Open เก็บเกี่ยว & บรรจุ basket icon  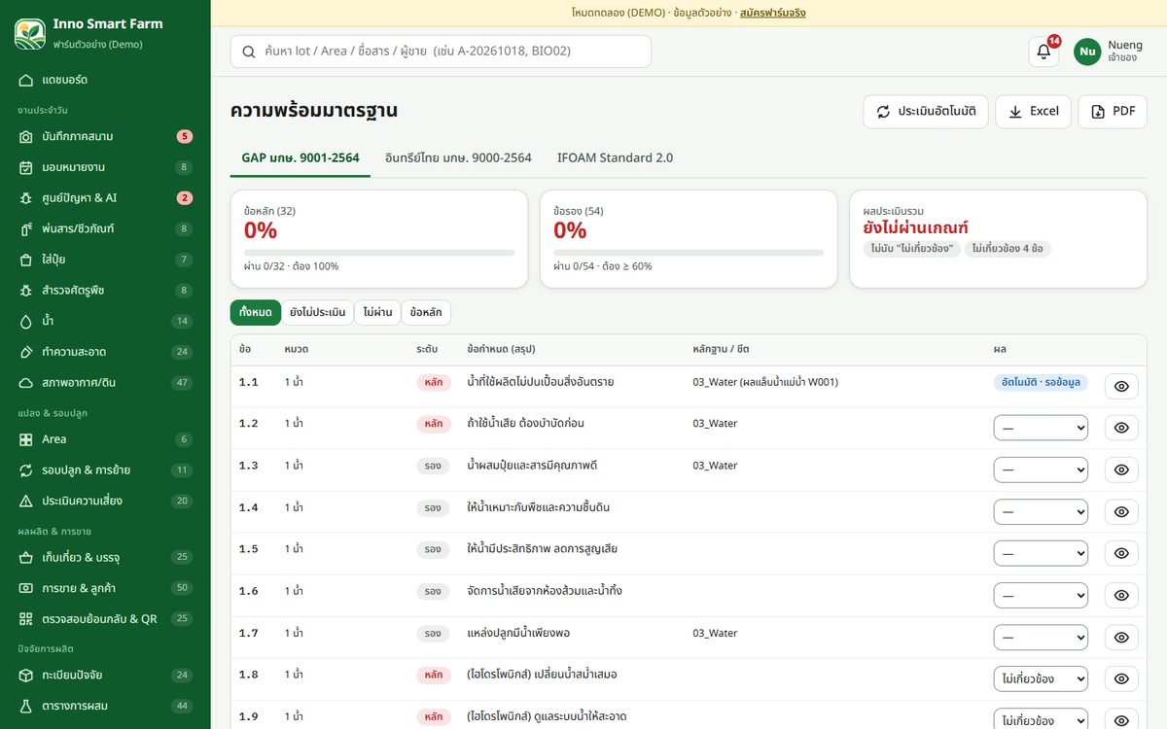[x=26, y=558]
